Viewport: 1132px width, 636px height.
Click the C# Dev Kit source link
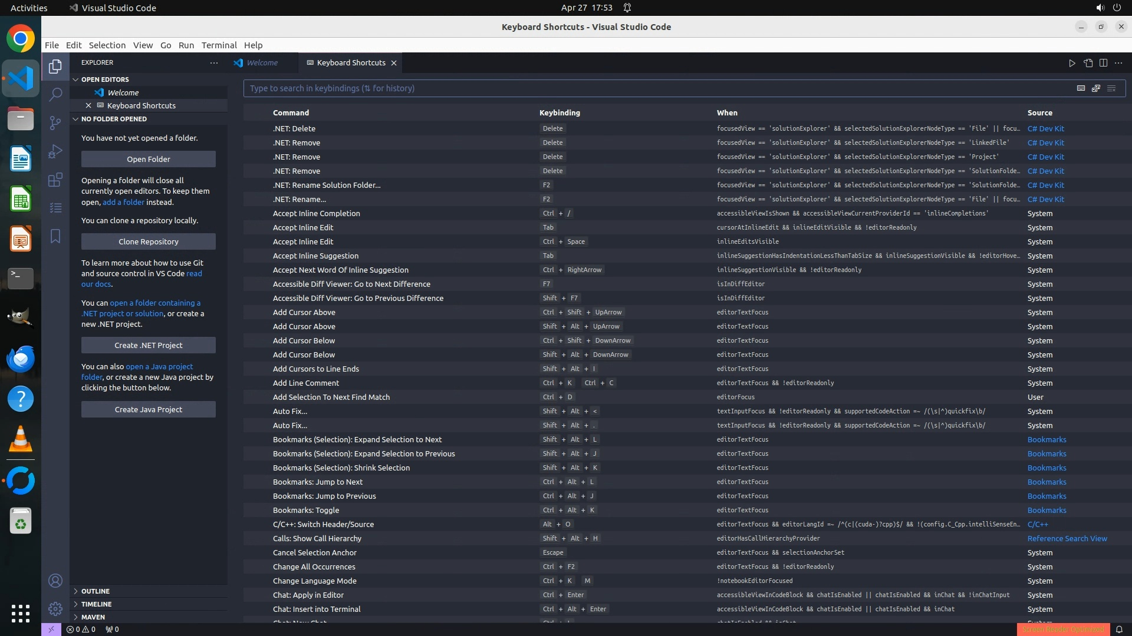[x=1045, y=128]
